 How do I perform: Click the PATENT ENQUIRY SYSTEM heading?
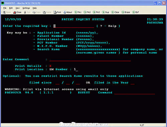pyautogui.click(x=83, y=19)
